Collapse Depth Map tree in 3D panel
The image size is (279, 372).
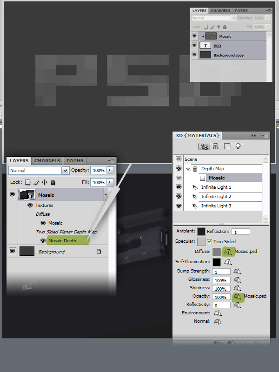pos(188,169)
